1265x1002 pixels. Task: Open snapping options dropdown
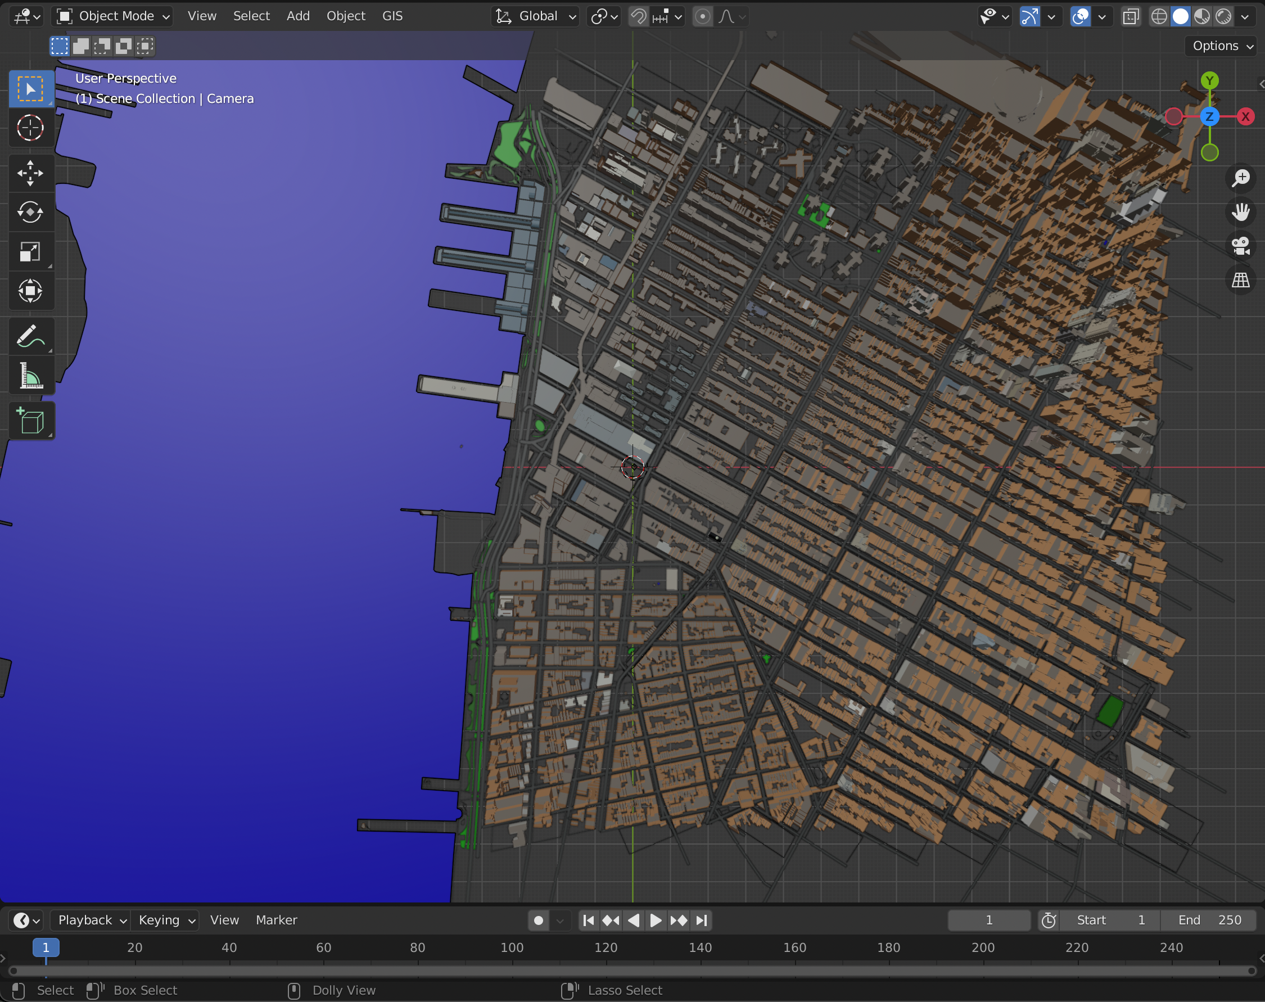(667, 16)
